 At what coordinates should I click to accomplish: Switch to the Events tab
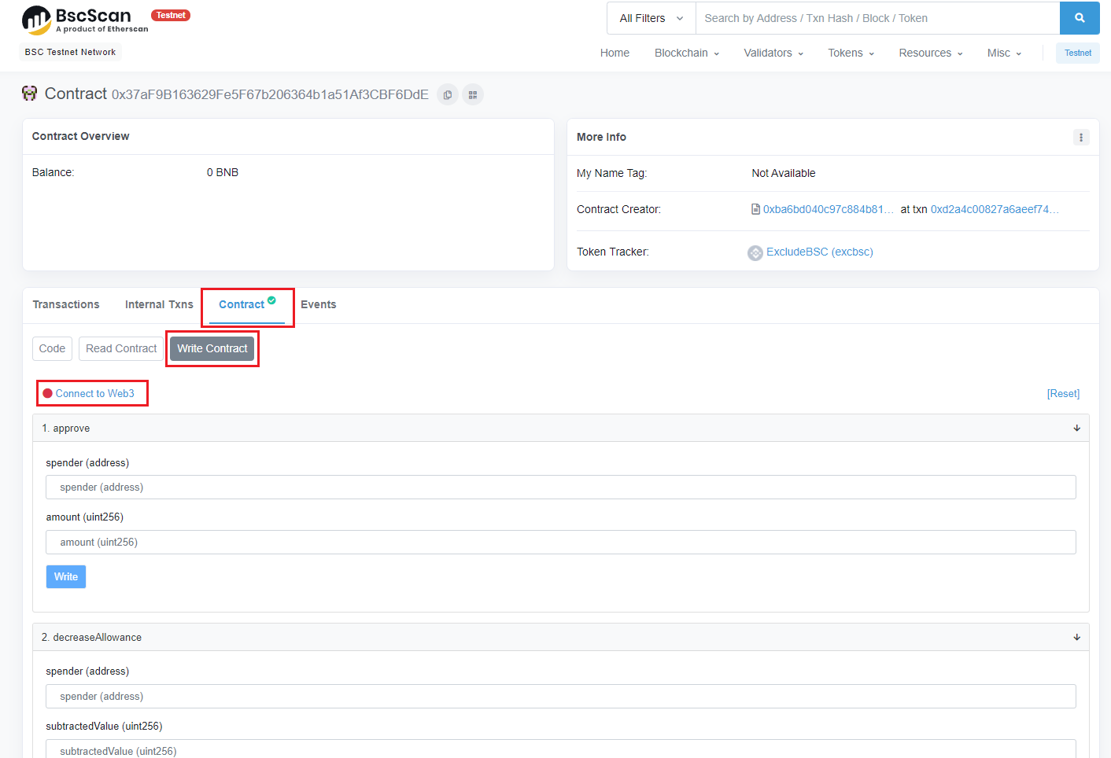click(318, 304)
